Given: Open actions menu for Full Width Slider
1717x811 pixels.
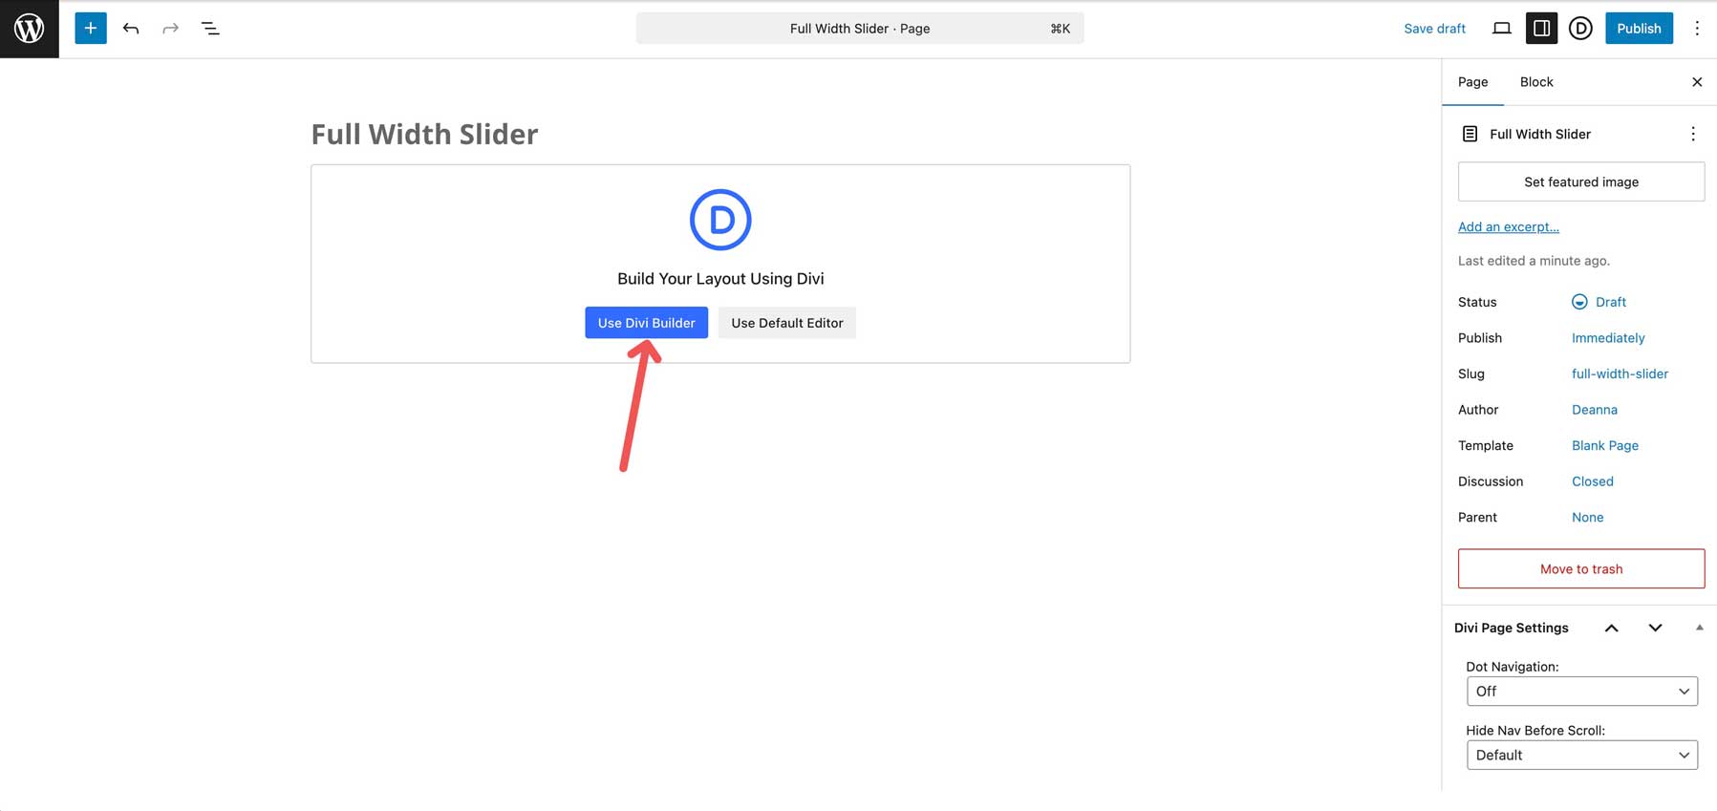Looking at the screenshot, I should (1693, 134).
